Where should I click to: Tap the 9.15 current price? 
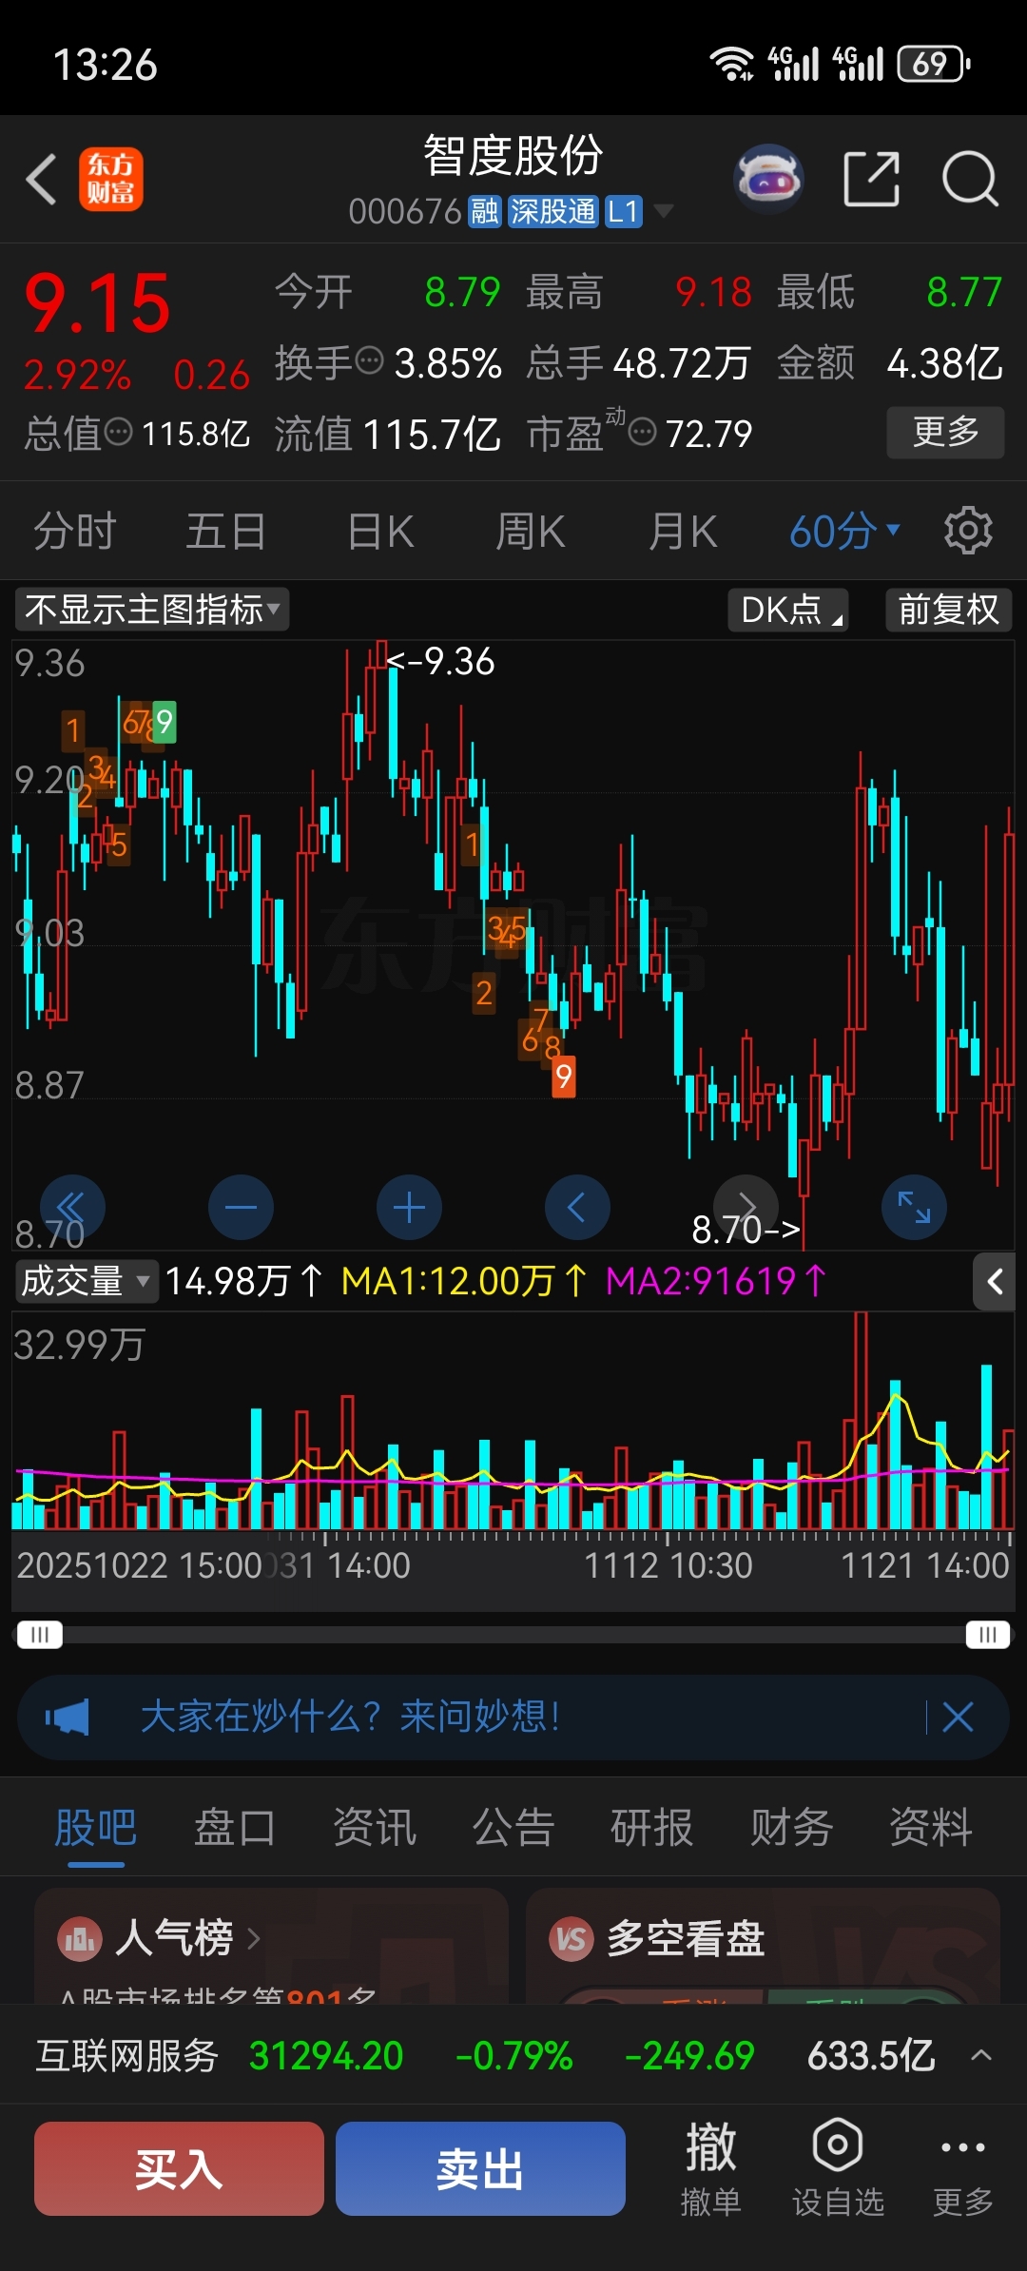[x=97, y=304]
